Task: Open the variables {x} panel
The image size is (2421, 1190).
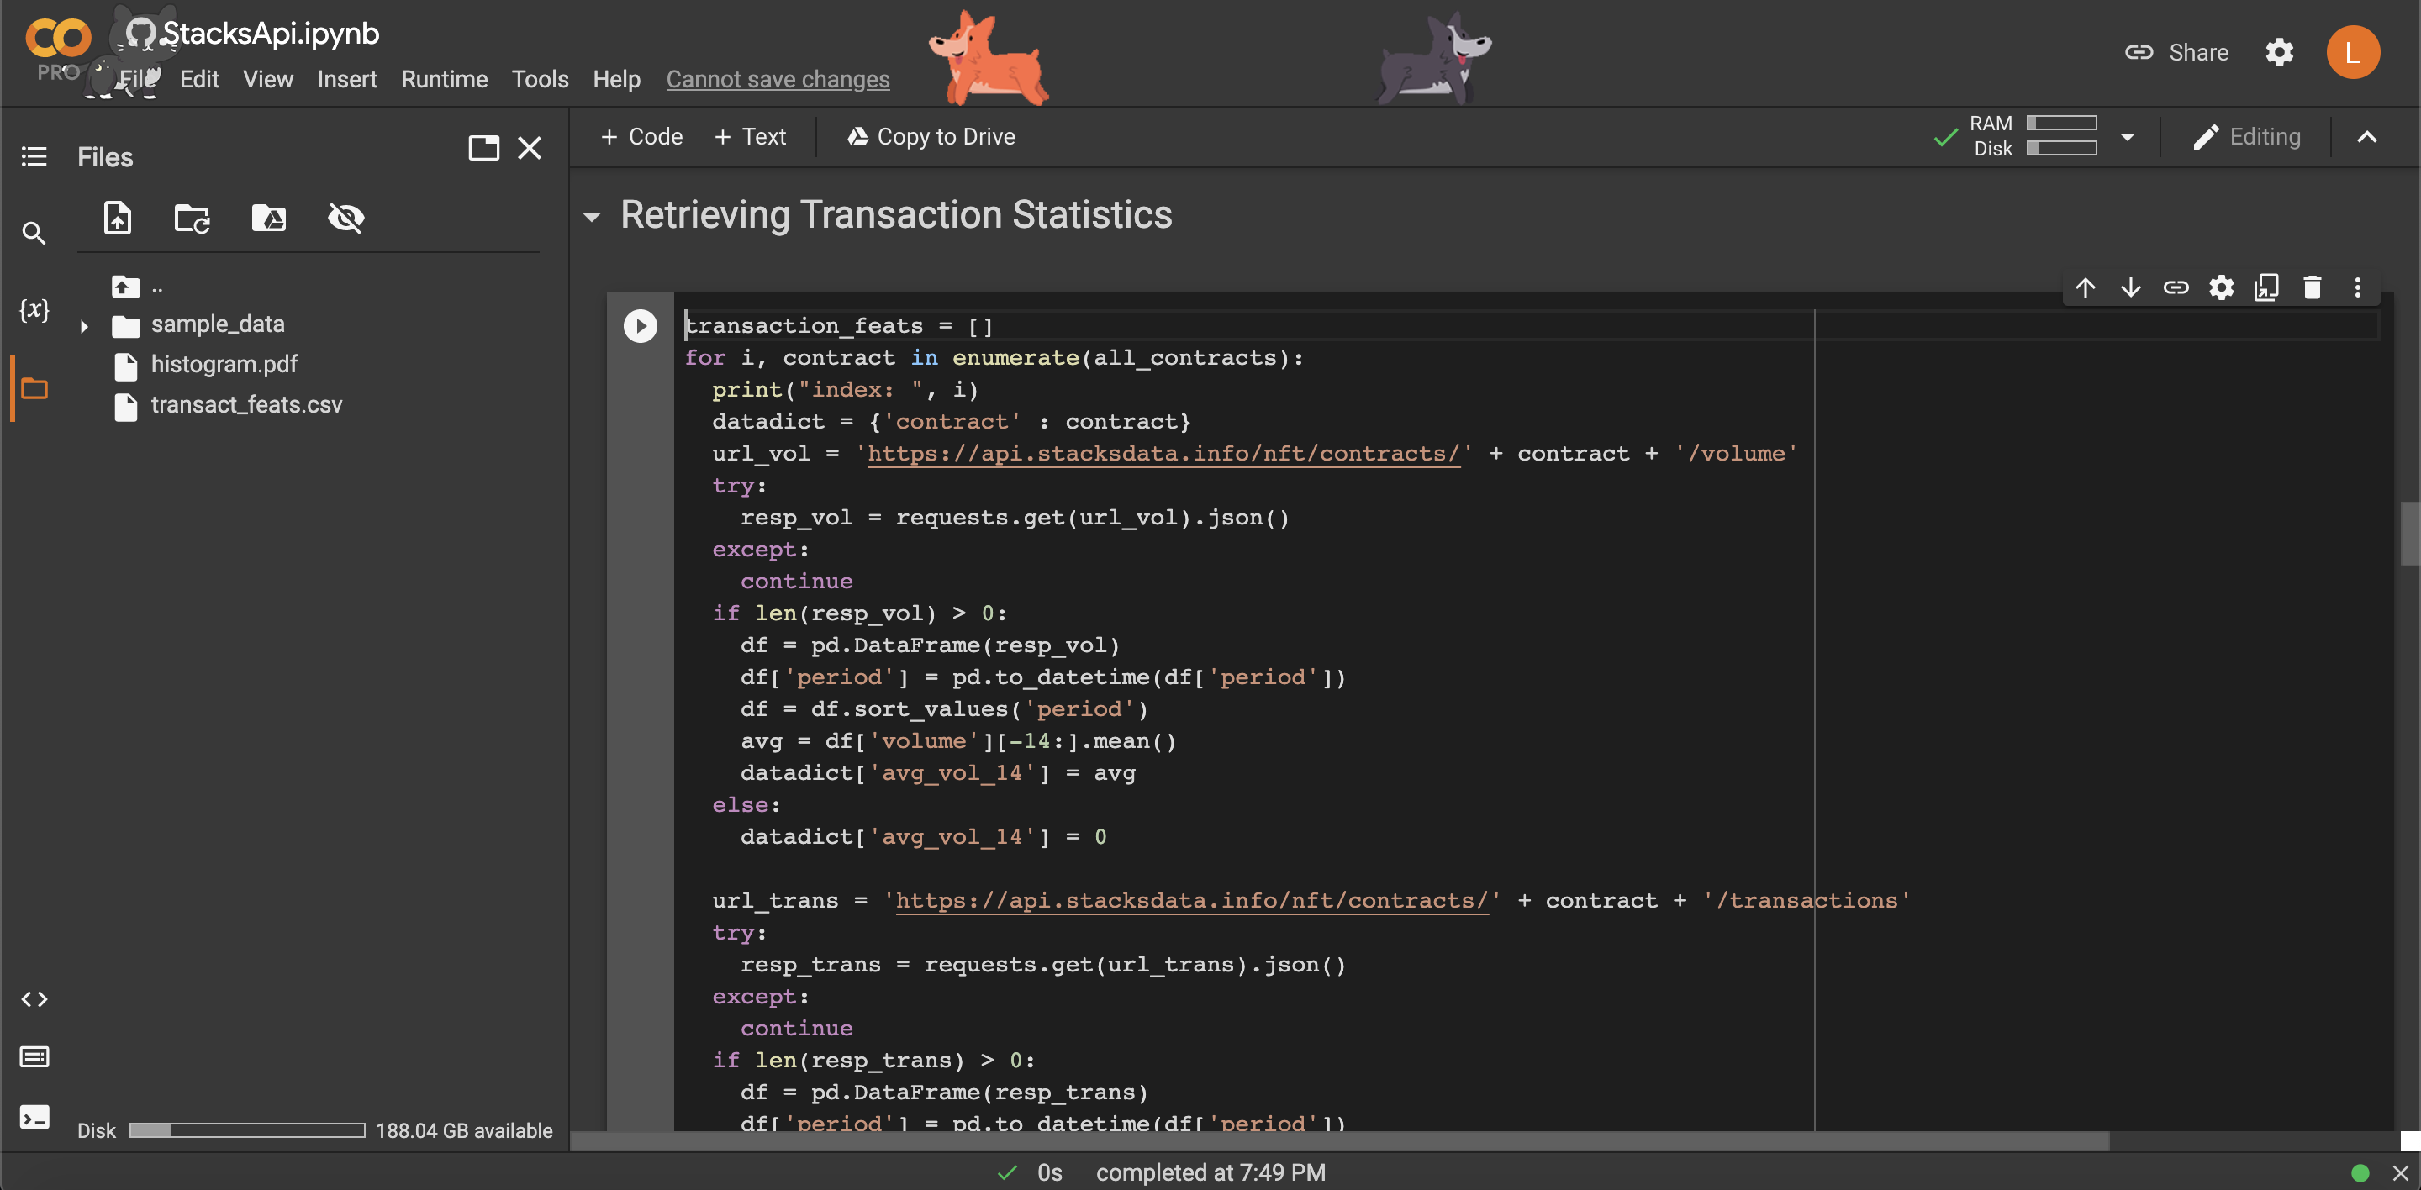Action: pyautogui.click(x=34, y=309)
